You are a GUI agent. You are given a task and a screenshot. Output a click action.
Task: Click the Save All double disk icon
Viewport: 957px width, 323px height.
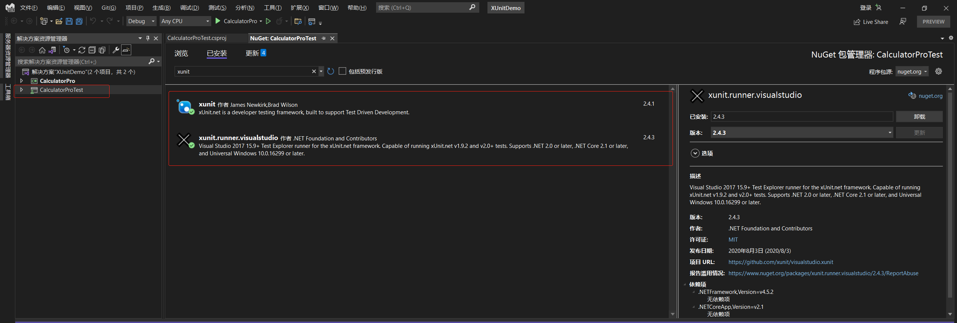pyautogui.click(x=79, y=21)
